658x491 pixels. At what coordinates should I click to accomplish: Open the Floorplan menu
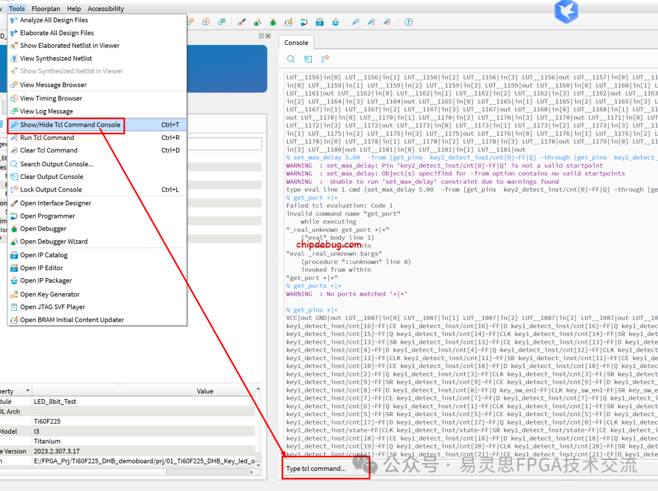(46, 9)
